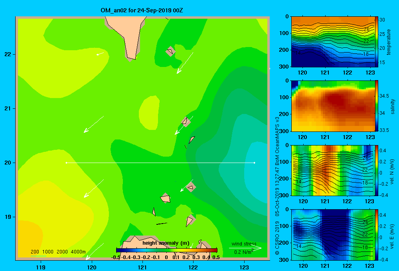Open the eastward velocity section panel

tap(333, 235)
